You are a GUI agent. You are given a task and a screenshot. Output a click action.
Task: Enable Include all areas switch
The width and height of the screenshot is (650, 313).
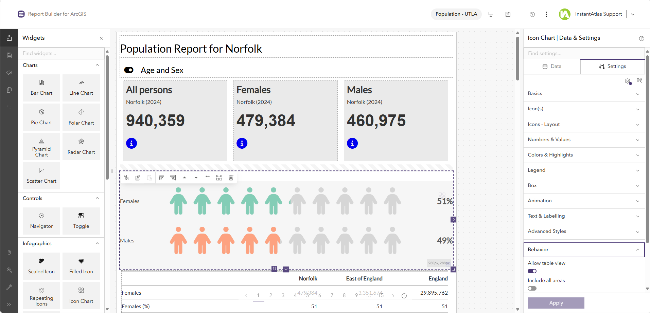coord(532,288)
